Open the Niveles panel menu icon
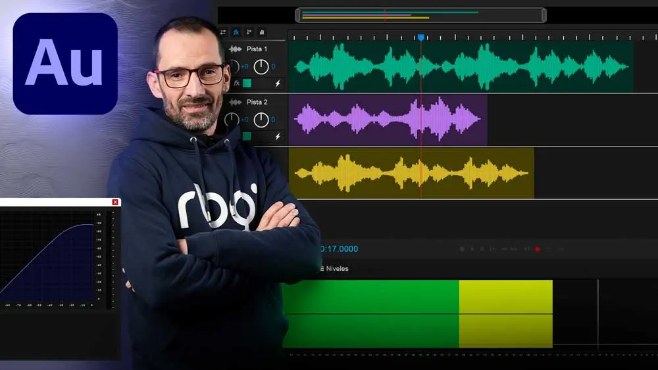658x370 pixels. click(x=322, y=269)
